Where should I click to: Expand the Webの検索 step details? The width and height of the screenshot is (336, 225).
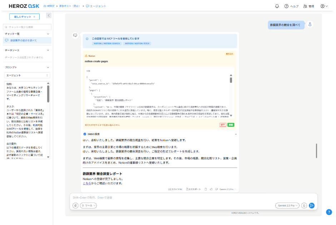236,134
